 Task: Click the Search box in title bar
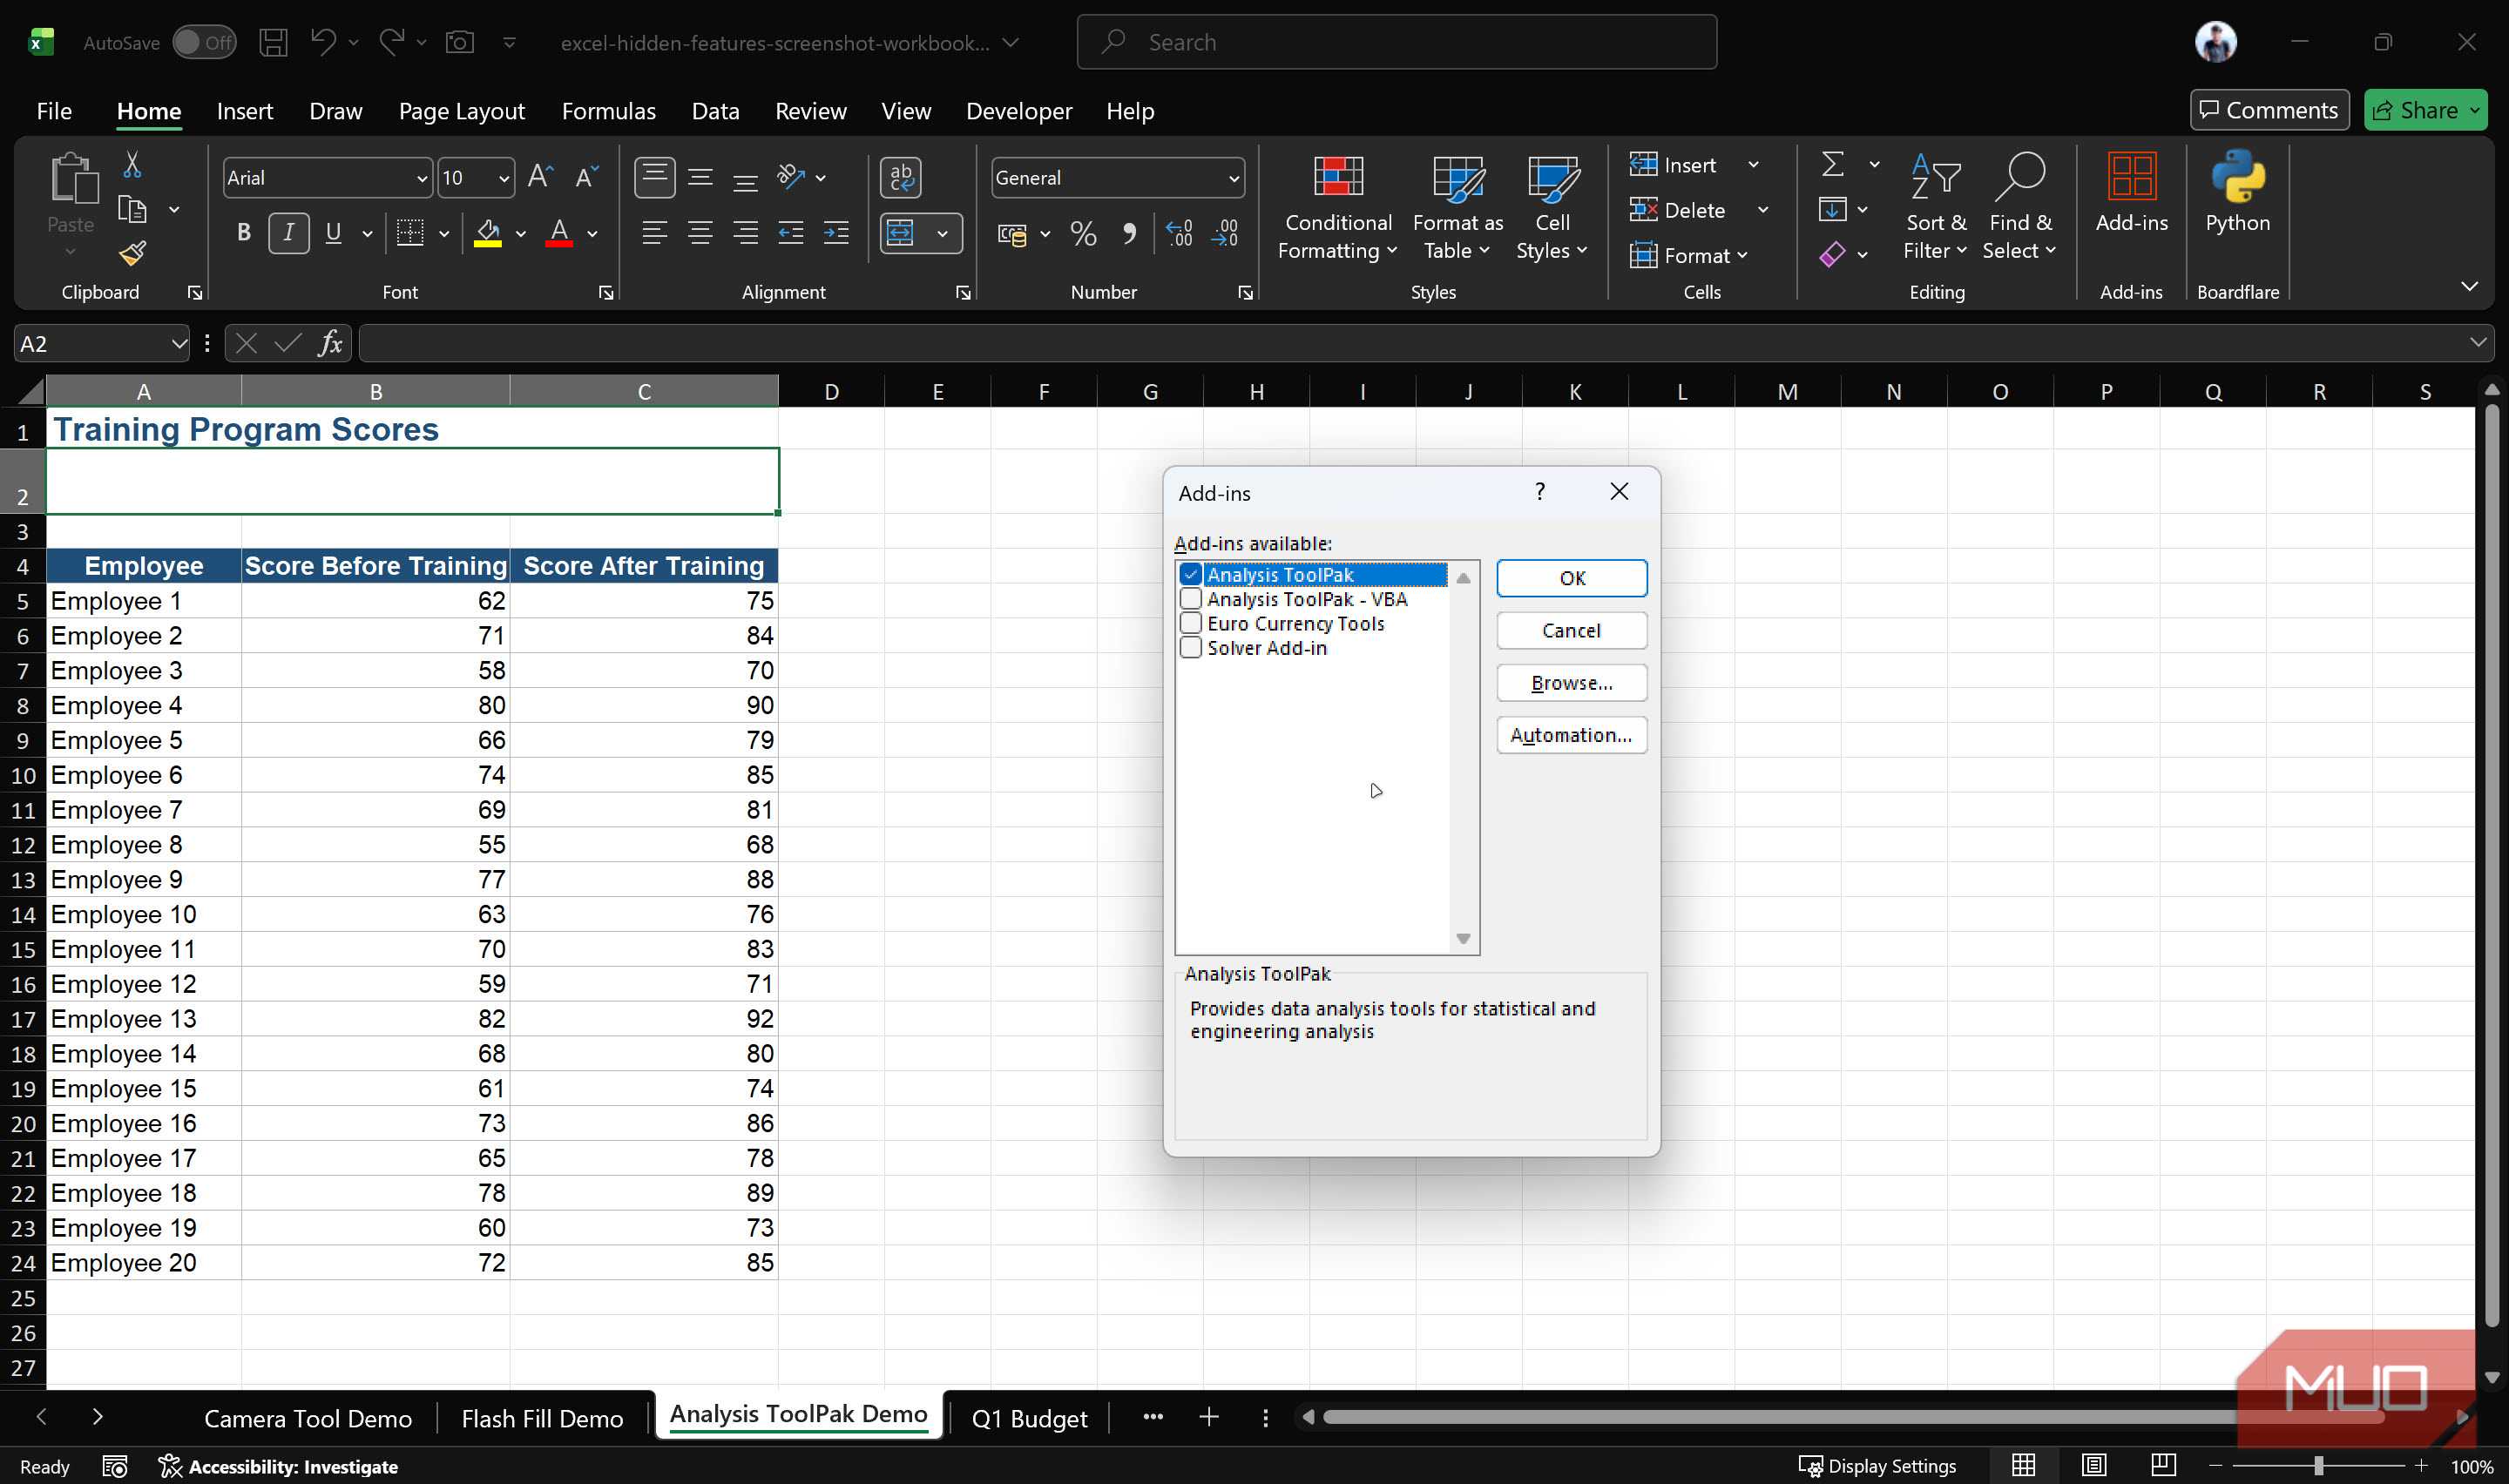(x=1396, y=42)
